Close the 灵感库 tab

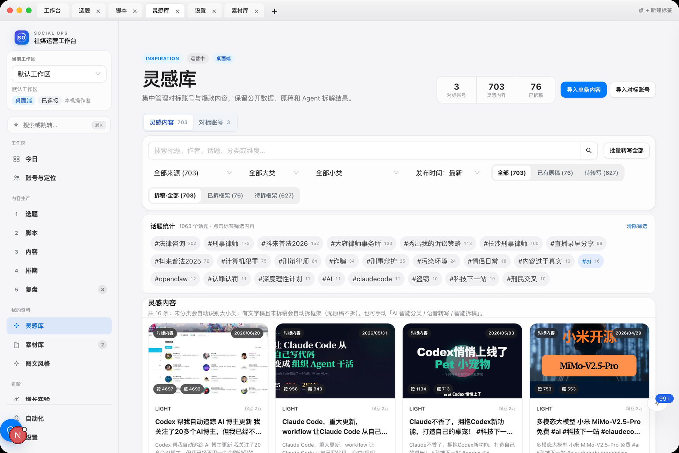[x=177, y=11]
